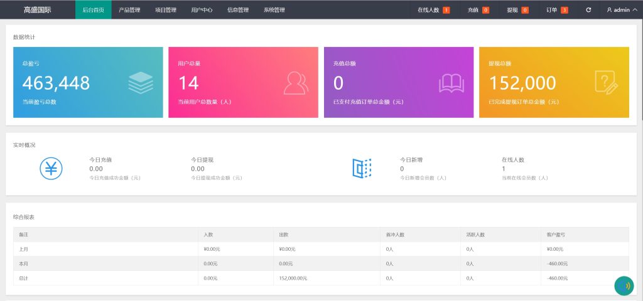Click the 备注 column header
Screen dimensions: 643x301
pyautogui.click(x=23, y=235)
